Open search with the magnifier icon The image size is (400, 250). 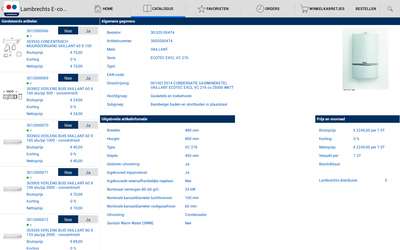(390, 9)
